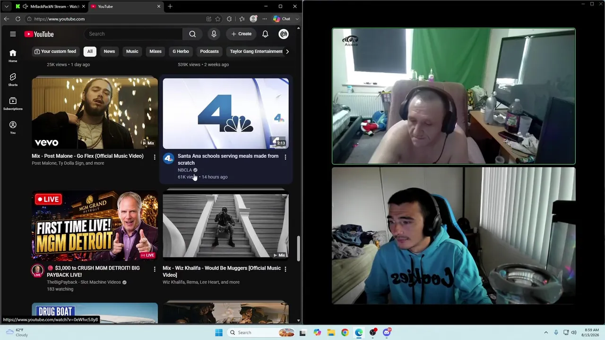This screenshot has height=340, width=605.
Task: Filter feed by Music
Action: (x=132, y=51)
